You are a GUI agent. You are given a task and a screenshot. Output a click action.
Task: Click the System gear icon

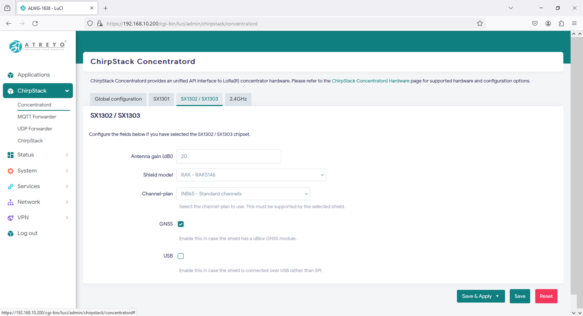pyautogui.click(x=10, y=171)
